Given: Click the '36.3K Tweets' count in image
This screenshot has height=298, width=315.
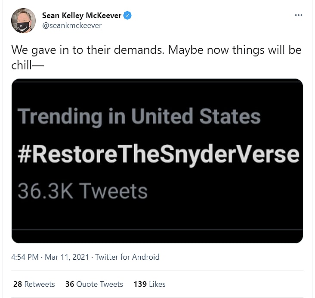Looking at the screenshot, I should [82, 191].
